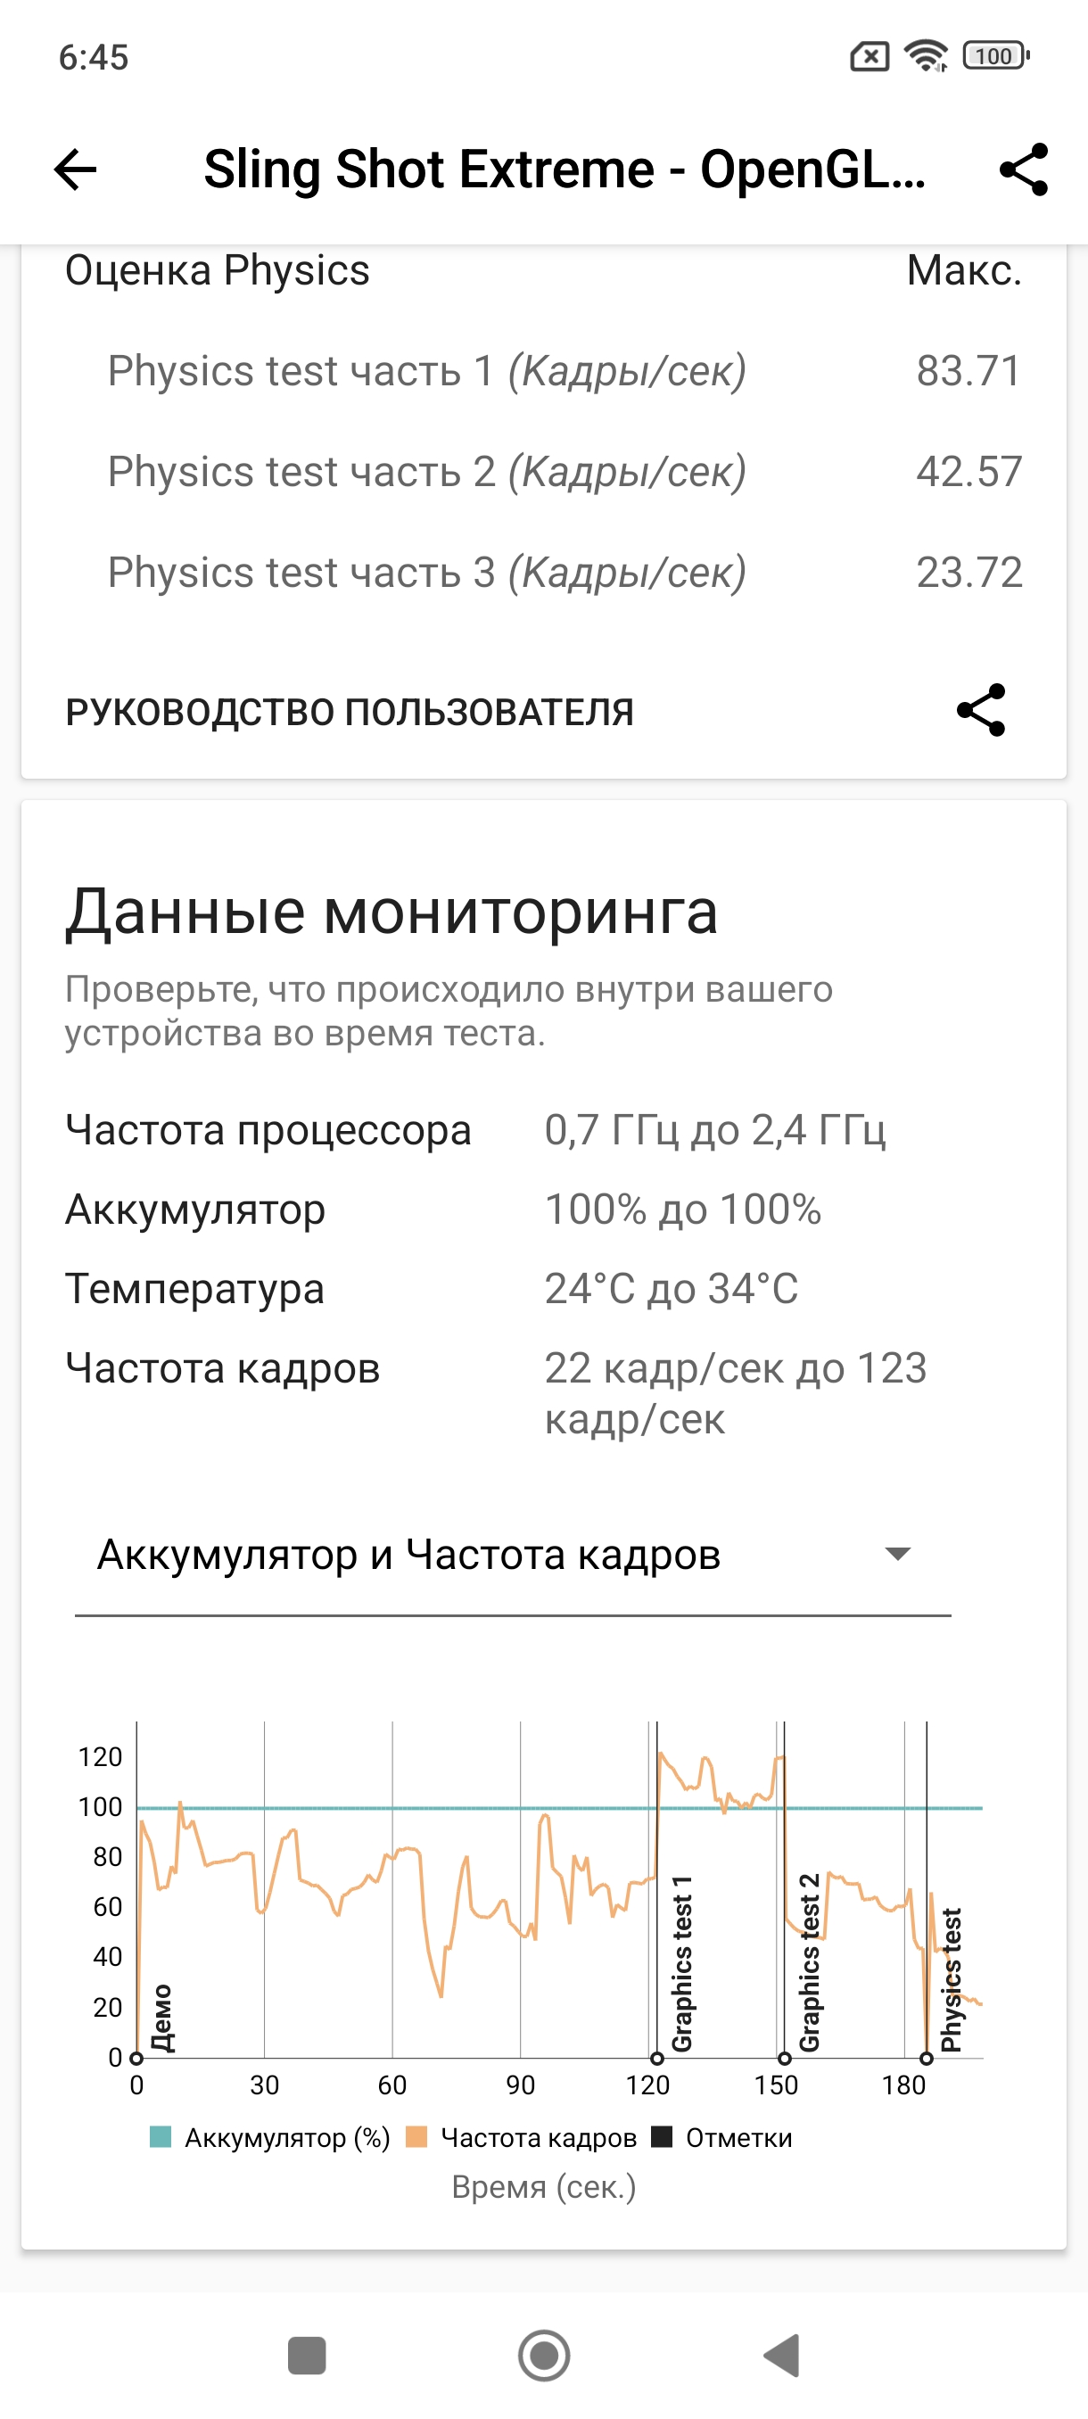1088x2419 pixels.
Task: Toggle Частота кадров legend series
Action: click(522, 2138)
